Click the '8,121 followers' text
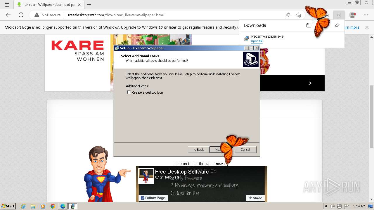Screen dimensions: 374x210 [167, 177]
